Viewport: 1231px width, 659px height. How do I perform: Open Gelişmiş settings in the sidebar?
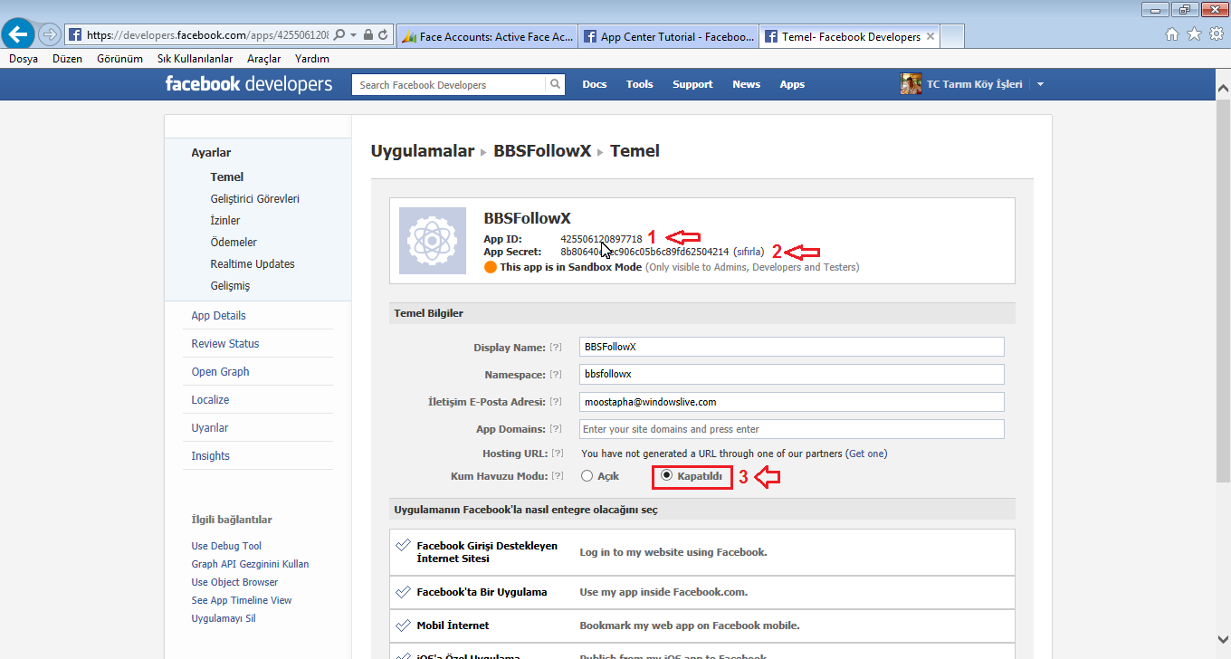point(230,286)
